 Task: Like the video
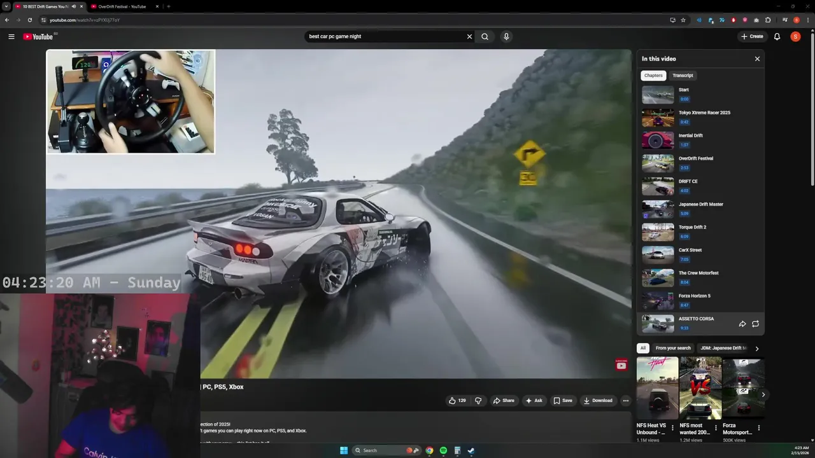457,401
